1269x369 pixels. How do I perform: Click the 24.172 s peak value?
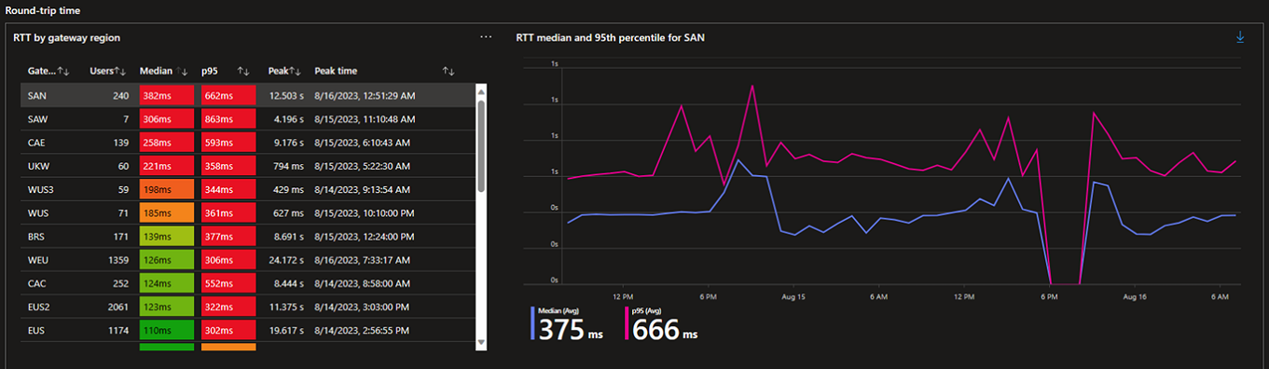tap(286, 260)
